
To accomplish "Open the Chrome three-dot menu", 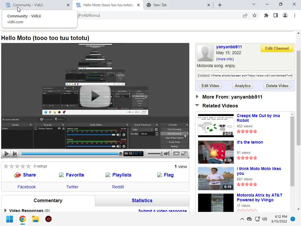I will point(295,15).
